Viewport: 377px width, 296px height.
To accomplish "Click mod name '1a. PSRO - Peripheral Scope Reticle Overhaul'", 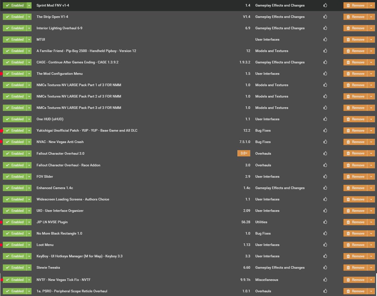I will point(72,291).
